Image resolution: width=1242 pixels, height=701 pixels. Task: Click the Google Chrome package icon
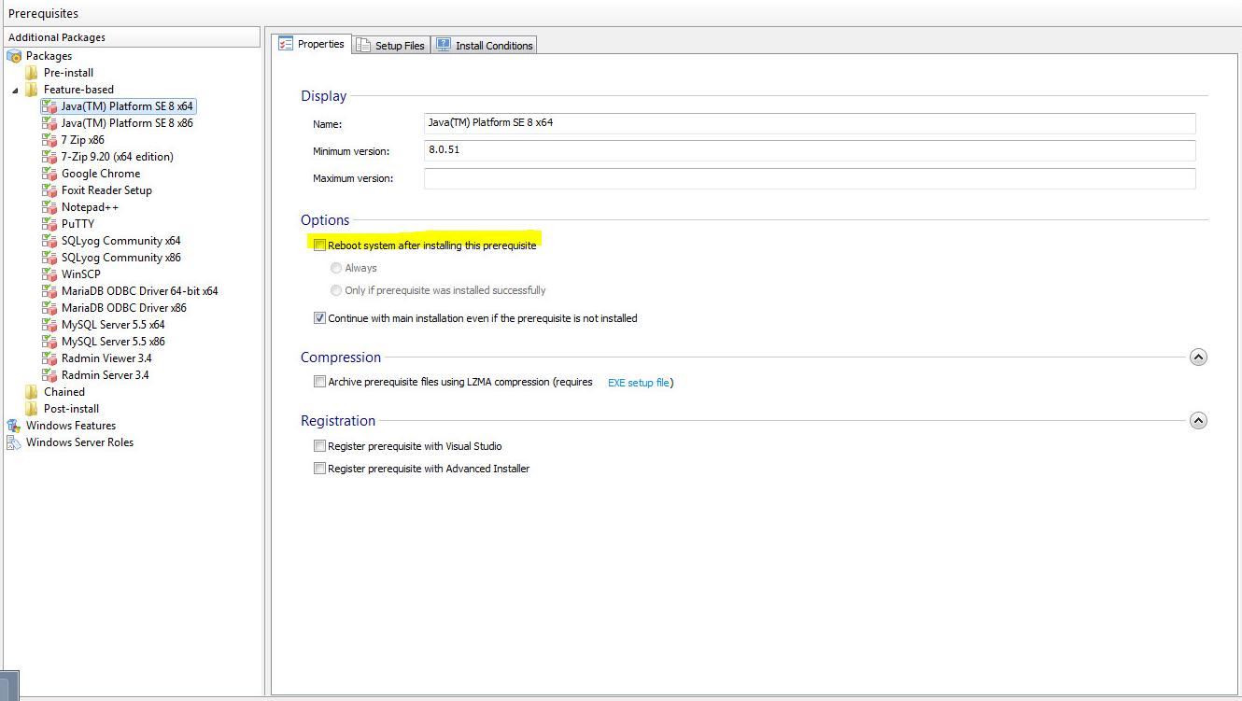(49, 174)
